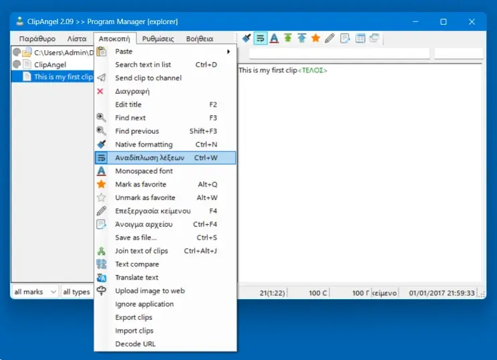
Task: Click the clip text 'This is my first clip'
Action: (267, 70)
